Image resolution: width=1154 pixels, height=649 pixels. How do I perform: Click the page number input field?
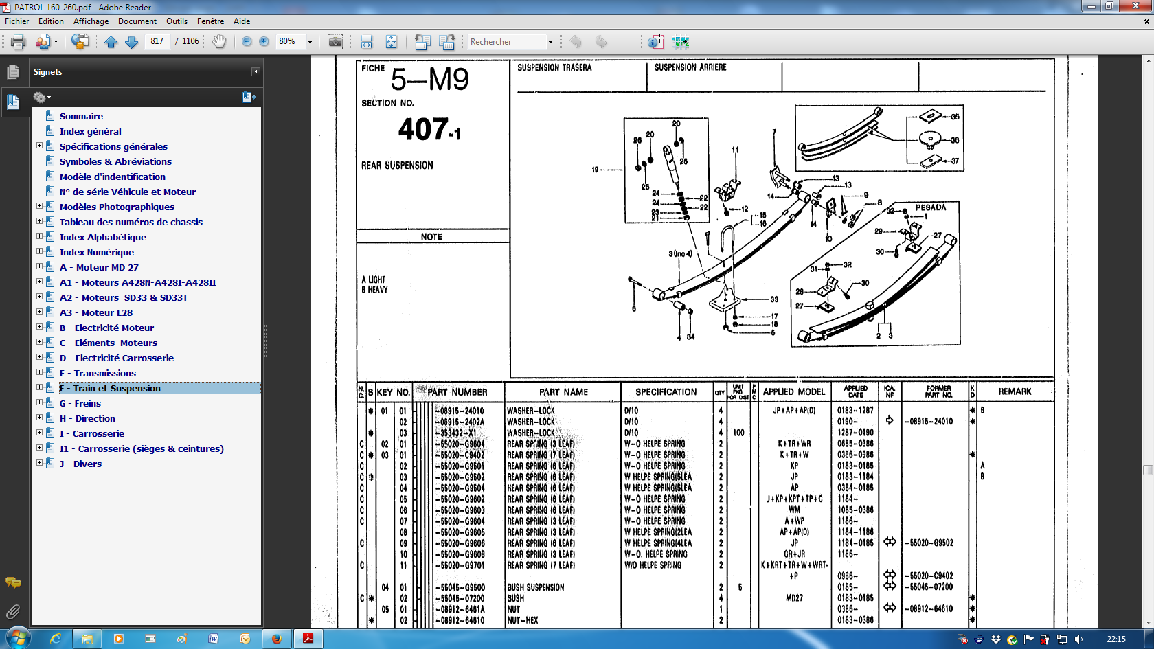(x=157, y=41)
